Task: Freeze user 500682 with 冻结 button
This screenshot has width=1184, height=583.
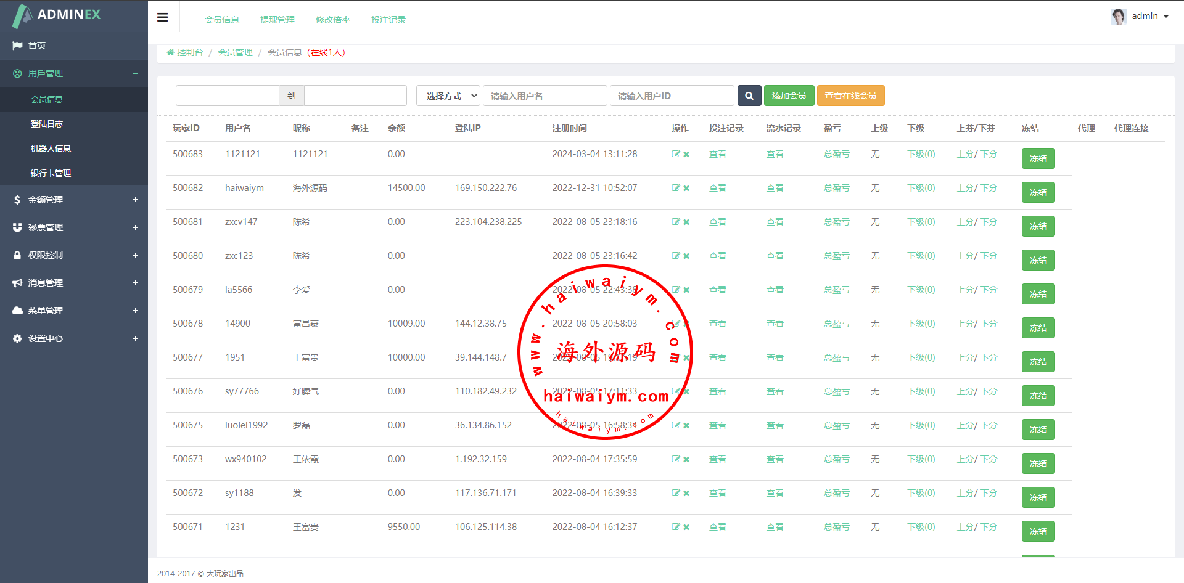Action: tap(1038, 192)
